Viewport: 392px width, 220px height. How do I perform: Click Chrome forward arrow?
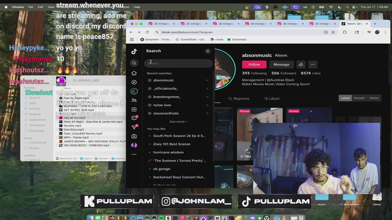(139, 32)
